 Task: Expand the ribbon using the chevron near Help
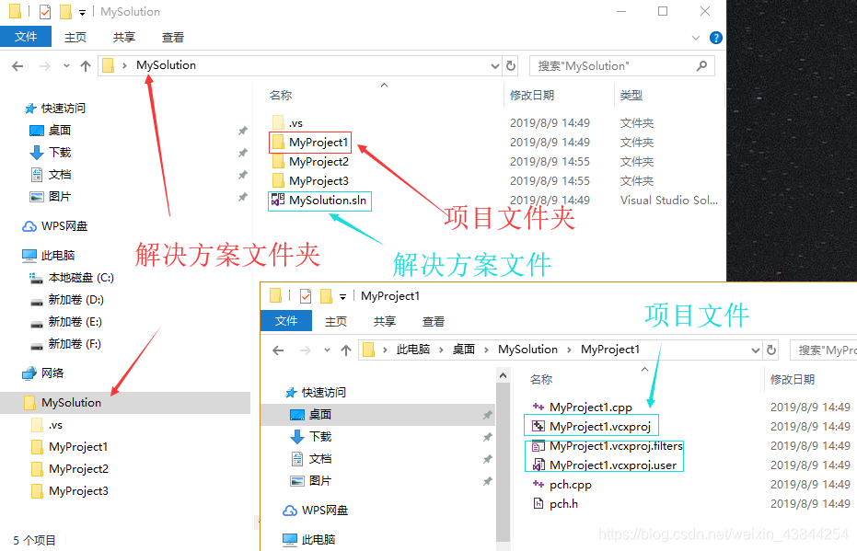tap(697, 38)
